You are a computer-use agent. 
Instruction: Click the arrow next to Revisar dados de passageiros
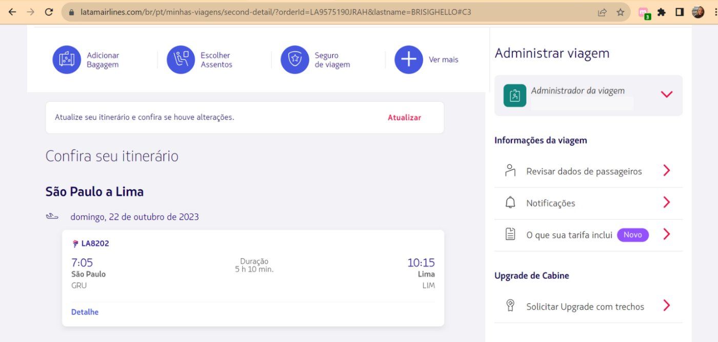pos(667,170)
